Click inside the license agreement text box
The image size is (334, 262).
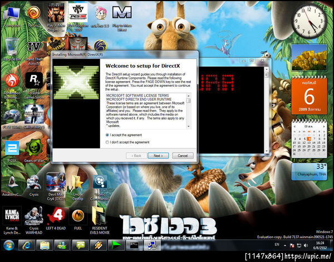pyautogui.click(x=146, y=111)
